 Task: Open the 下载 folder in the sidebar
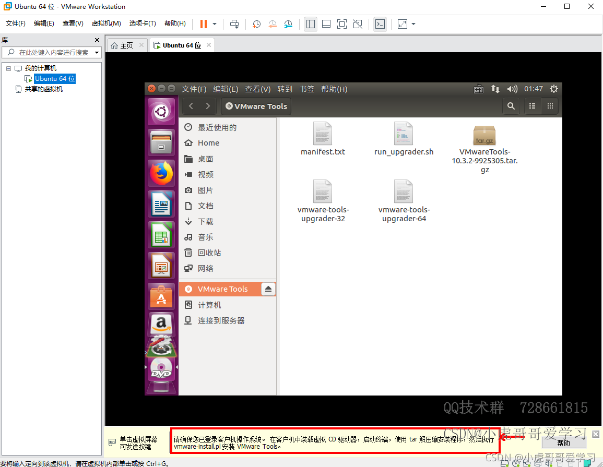tap(227, 221)
